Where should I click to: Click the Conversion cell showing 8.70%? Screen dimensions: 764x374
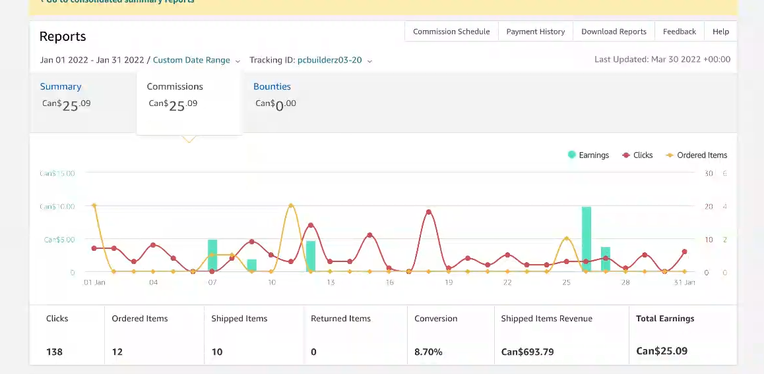451,334
